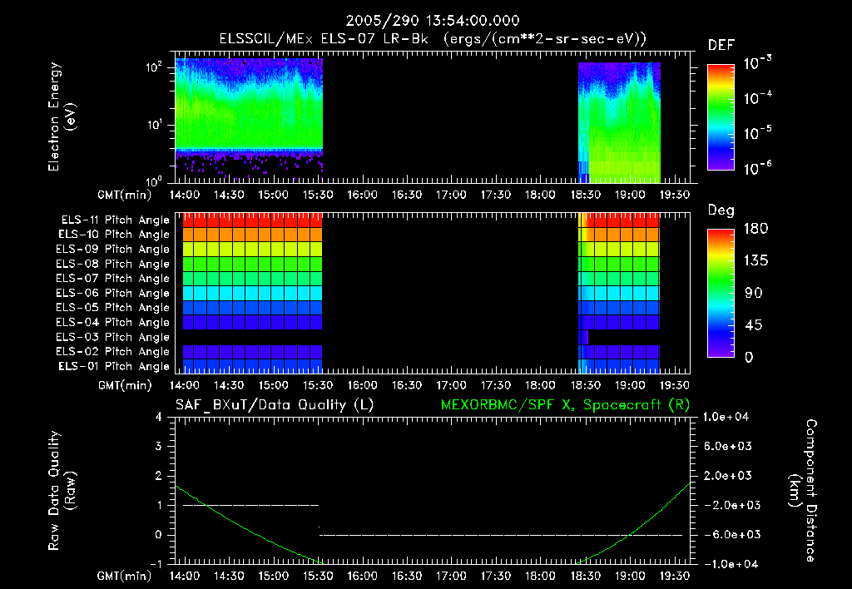The height and width of the screenshot is (589, 852).
Task: Click the DEF legend label
Action: click(721, 45)
